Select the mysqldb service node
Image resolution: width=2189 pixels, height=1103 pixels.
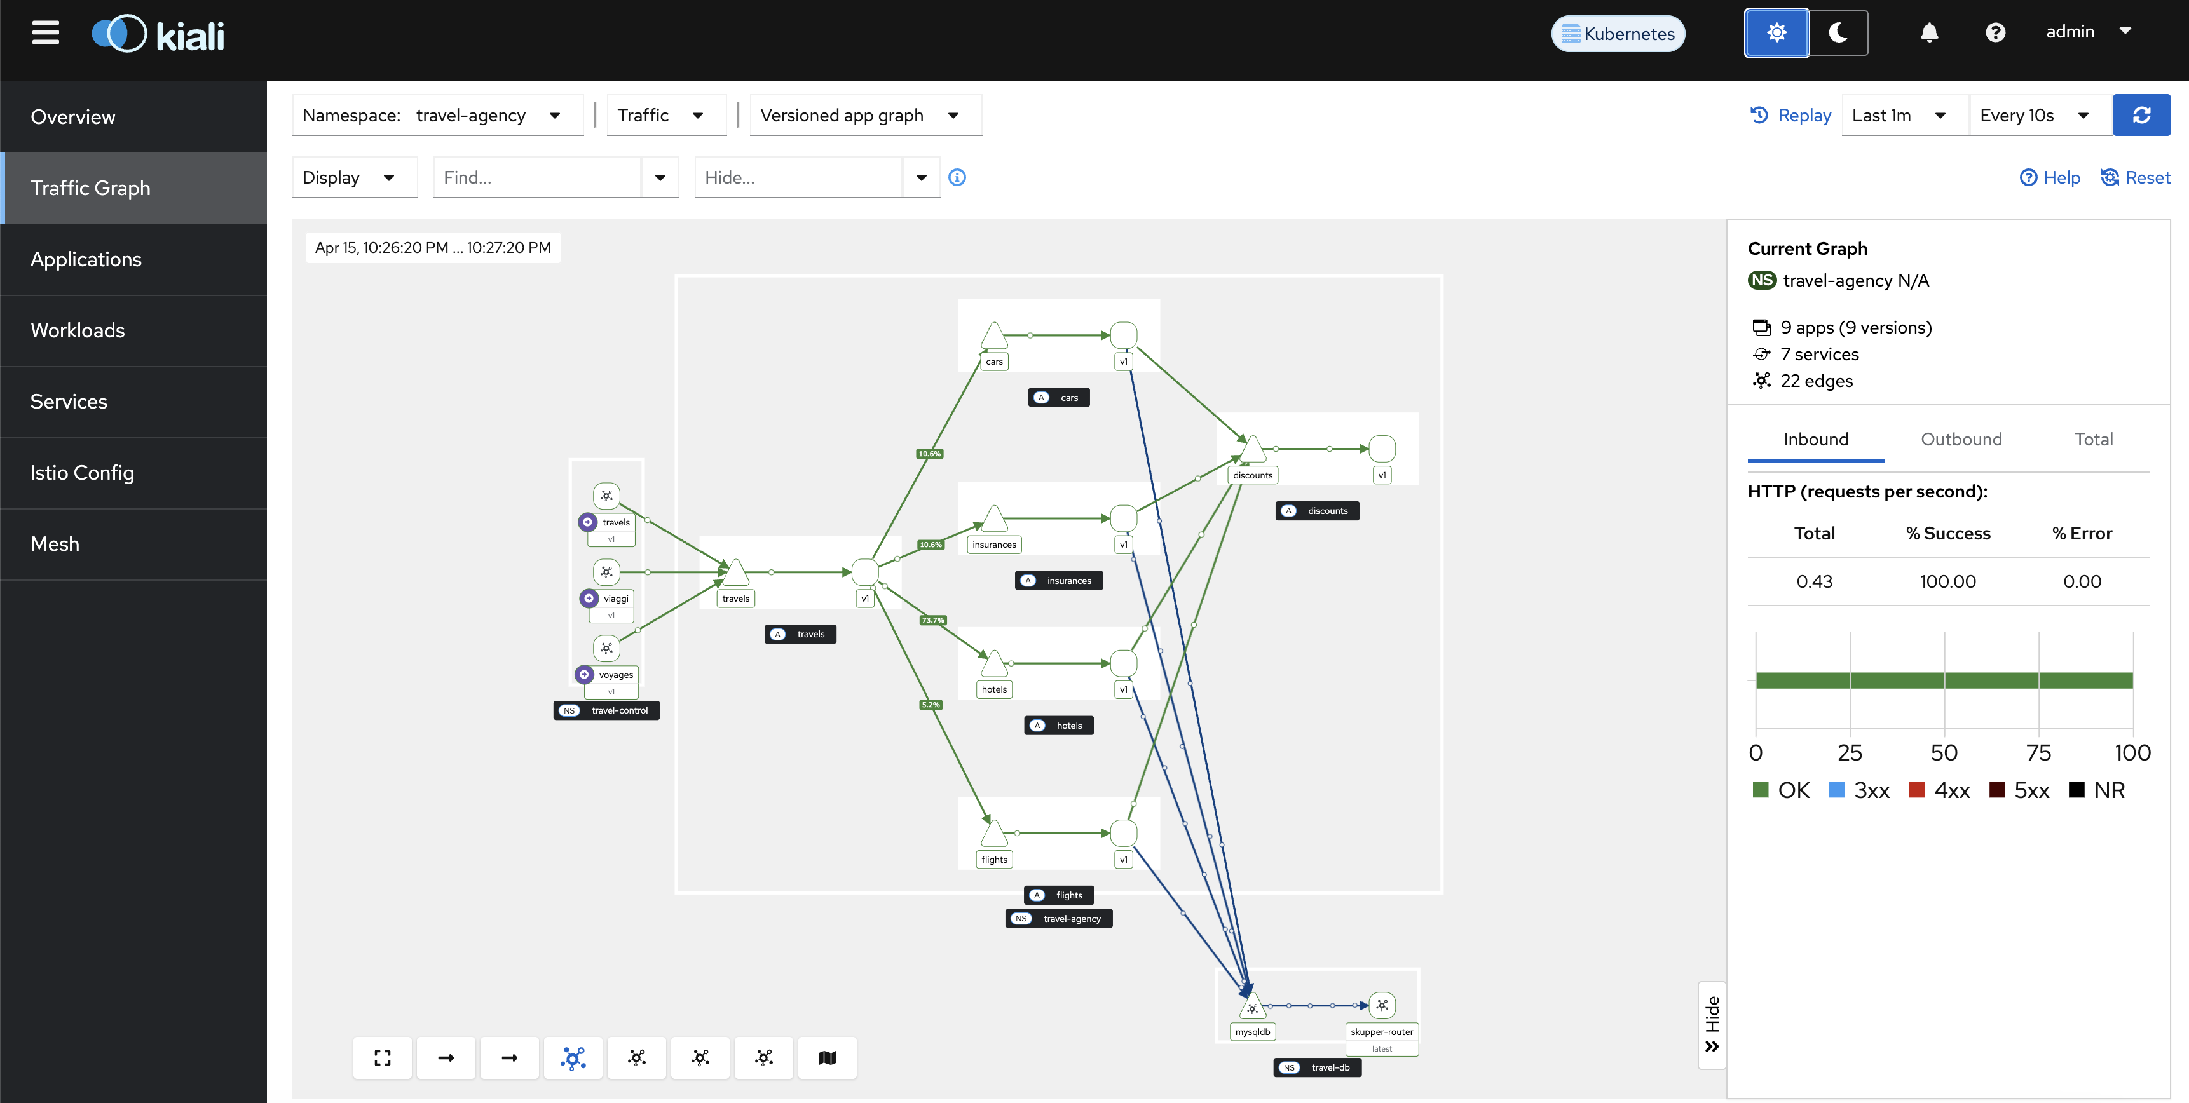[1253, 1006]
